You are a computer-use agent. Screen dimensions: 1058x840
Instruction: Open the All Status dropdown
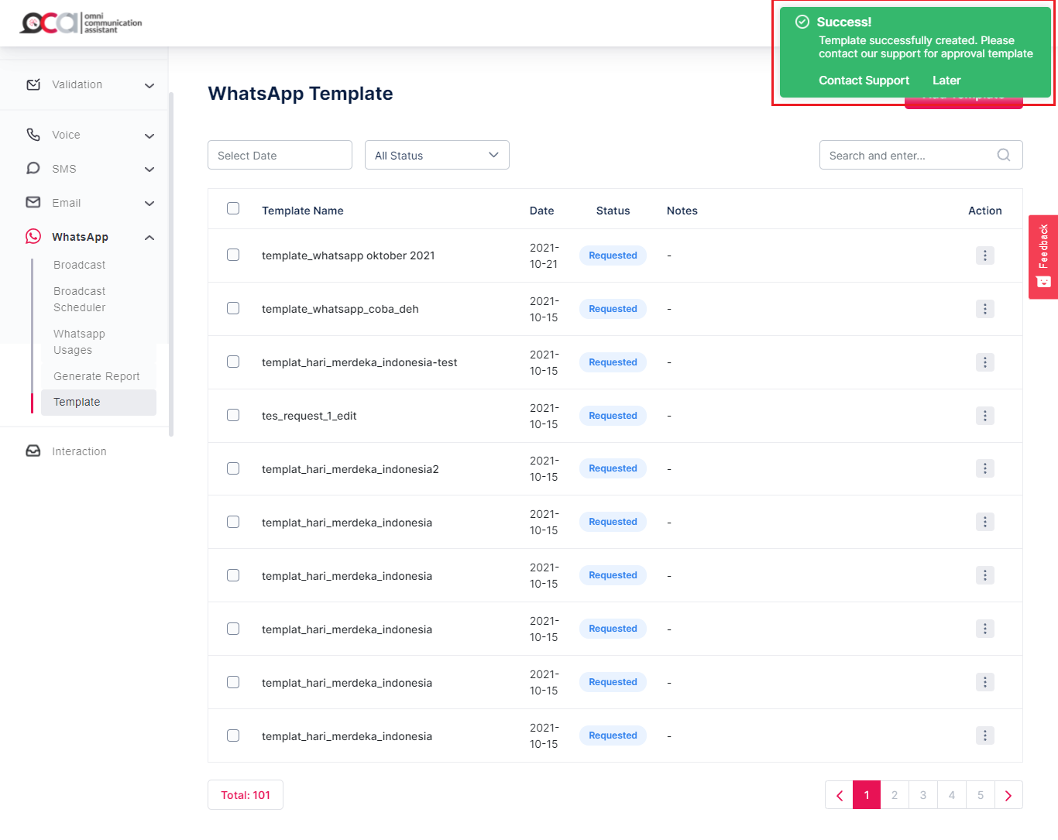click(x=437, y=155)
